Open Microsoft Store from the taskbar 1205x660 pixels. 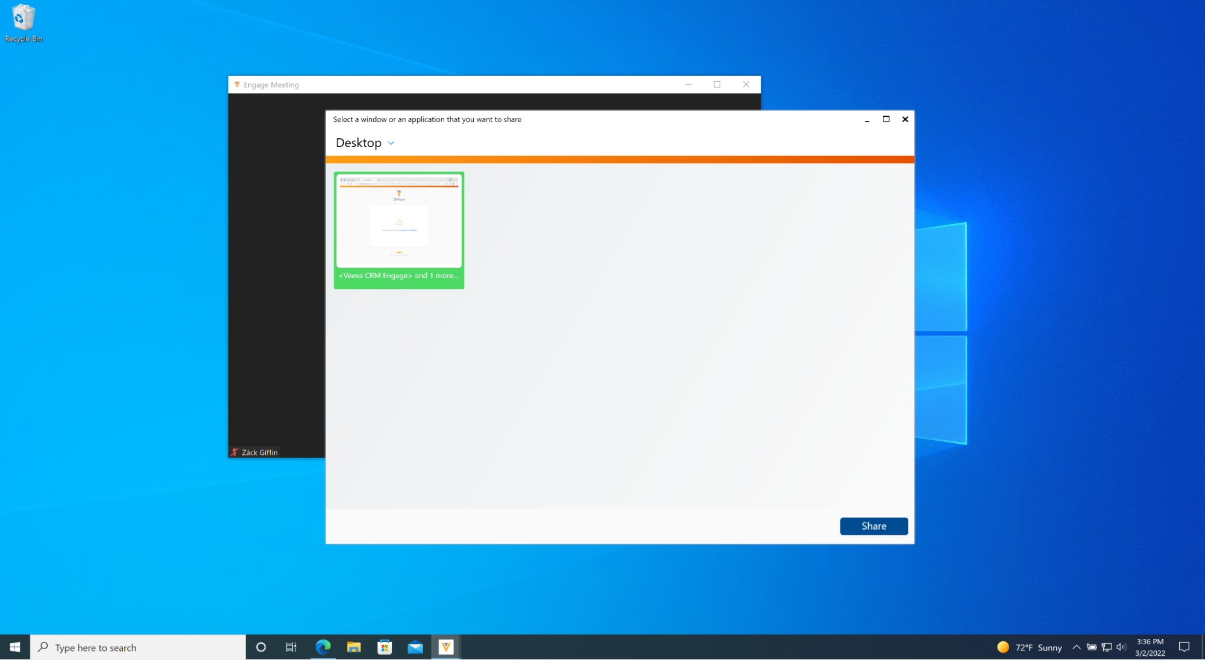tap(385, 647)
